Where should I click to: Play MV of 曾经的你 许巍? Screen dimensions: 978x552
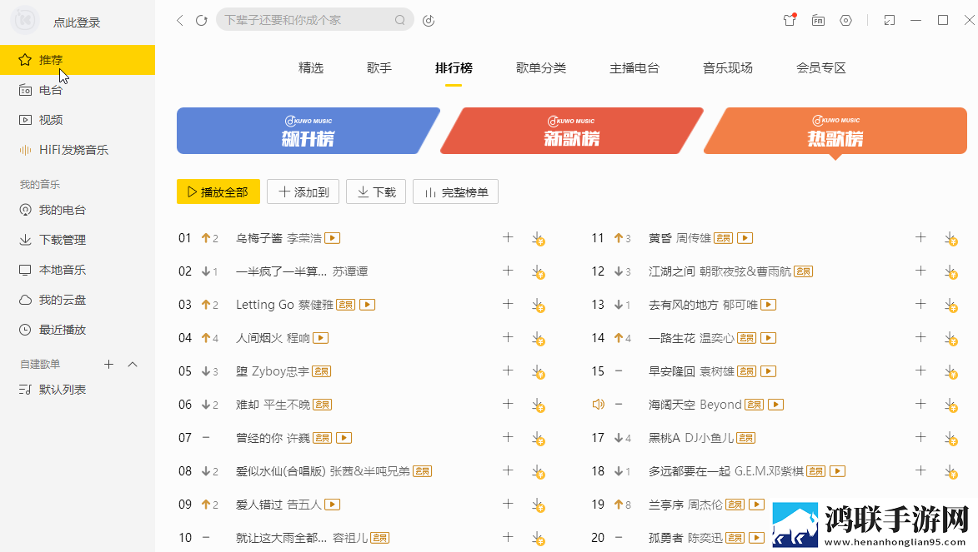click(344, 438)
